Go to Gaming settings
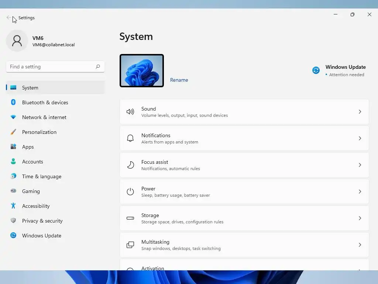 tap(55, 191)
